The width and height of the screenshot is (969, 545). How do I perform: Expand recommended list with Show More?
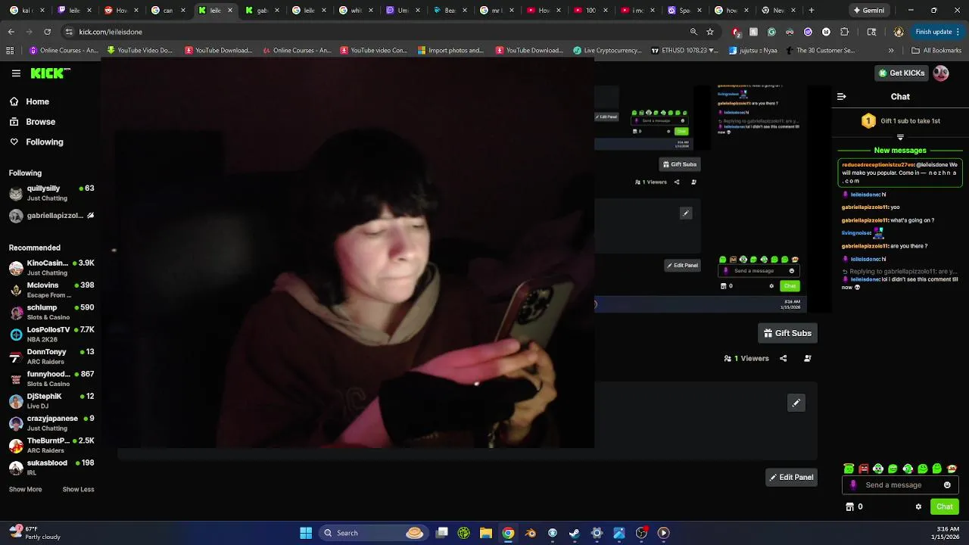pos(25,490)
